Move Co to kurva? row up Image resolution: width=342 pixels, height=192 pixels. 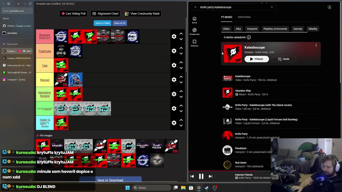coord(181,106)
